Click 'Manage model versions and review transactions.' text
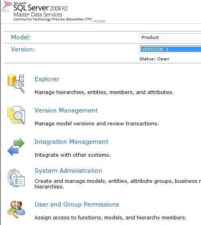This screenshot has width=201, height=225. point(96,124)
